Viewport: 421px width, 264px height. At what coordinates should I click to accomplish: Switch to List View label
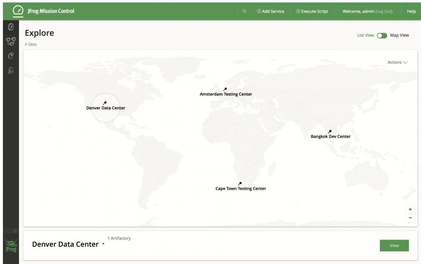365,35
